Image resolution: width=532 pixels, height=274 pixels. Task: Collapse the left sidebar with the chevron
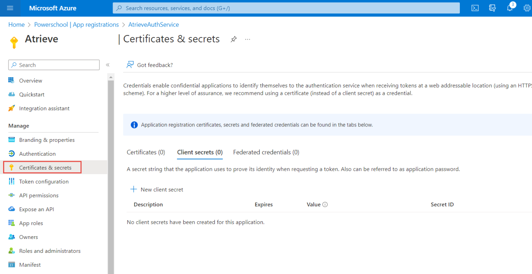coord(108,65)
